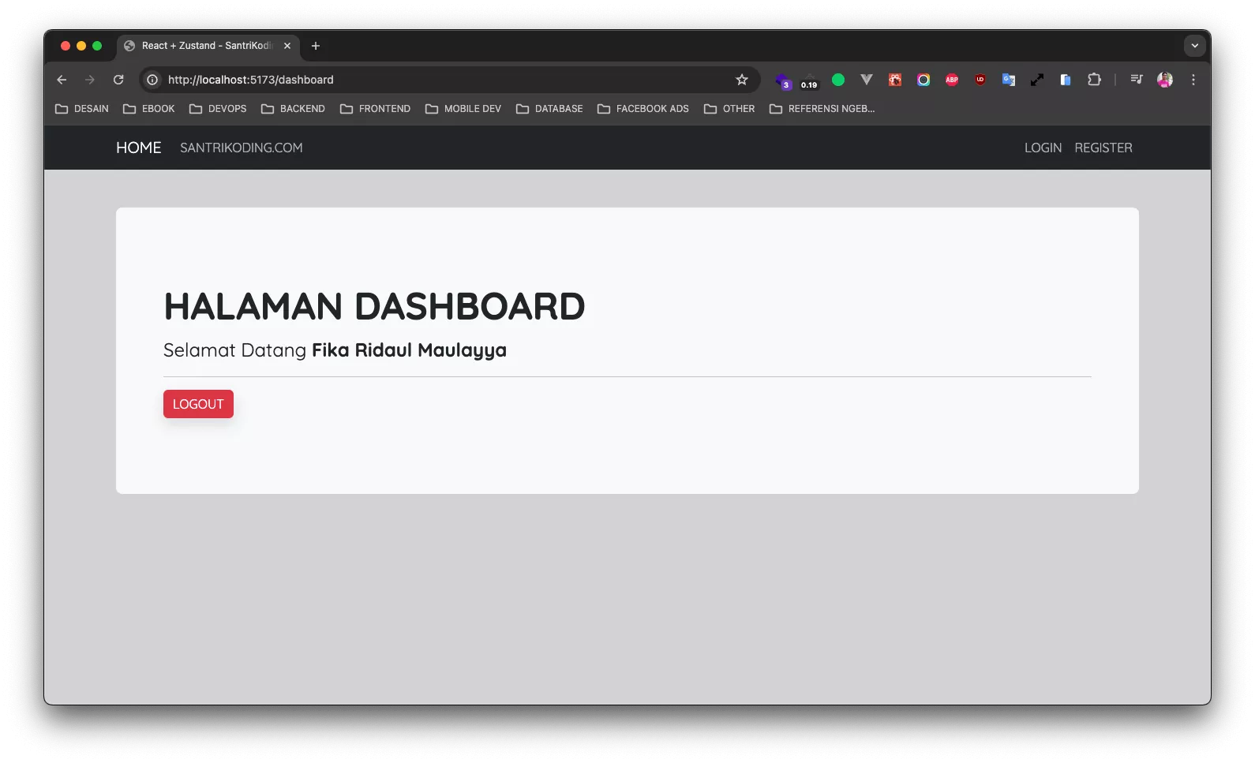Bookmark this page with the star icon
This screenshot has width=1255, height=763.
[x=742, y=80]
